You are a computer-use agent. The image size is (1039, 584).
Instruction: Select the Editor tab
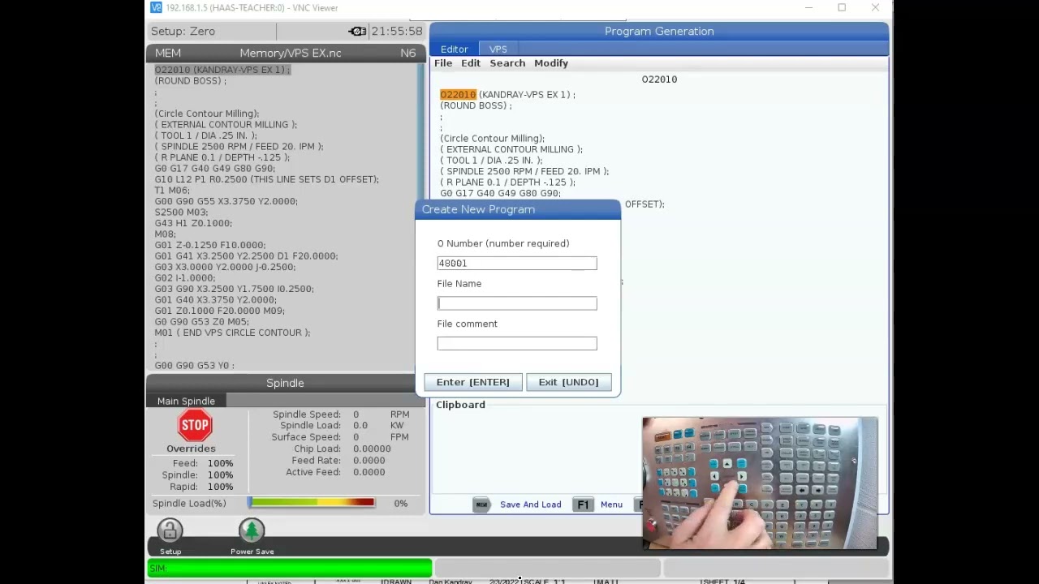454,49
